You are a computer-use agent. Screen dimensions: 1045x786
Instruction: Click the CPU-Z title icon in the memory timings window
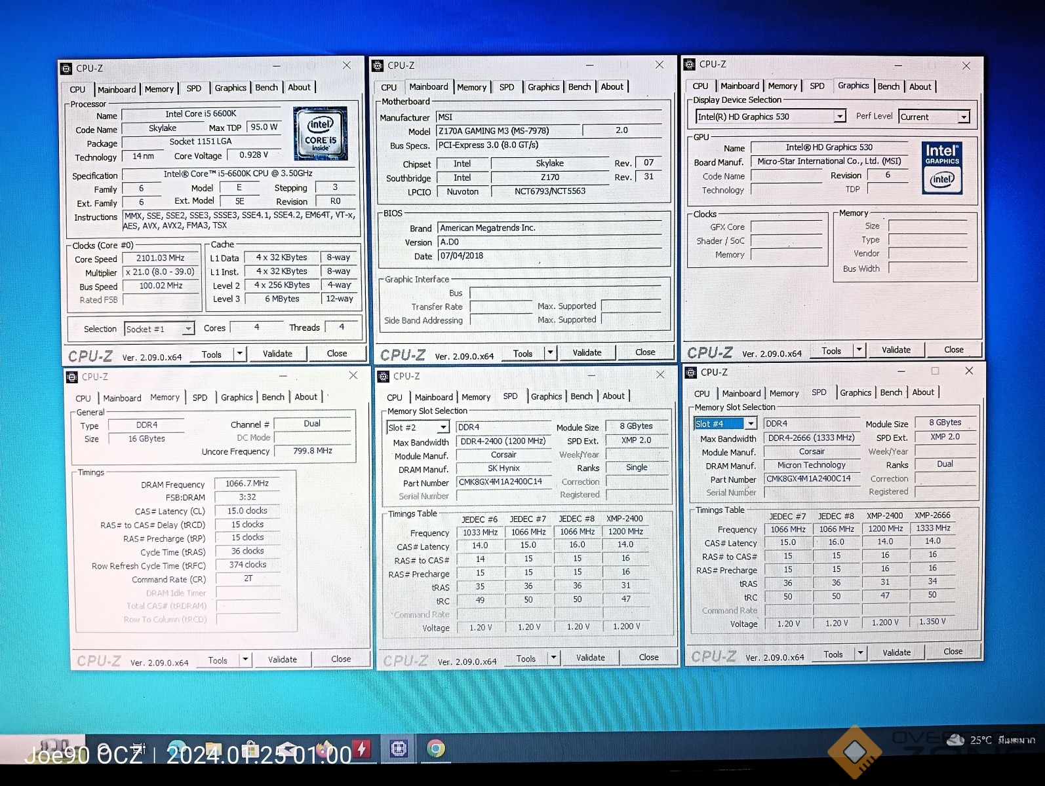click(71, 377)
